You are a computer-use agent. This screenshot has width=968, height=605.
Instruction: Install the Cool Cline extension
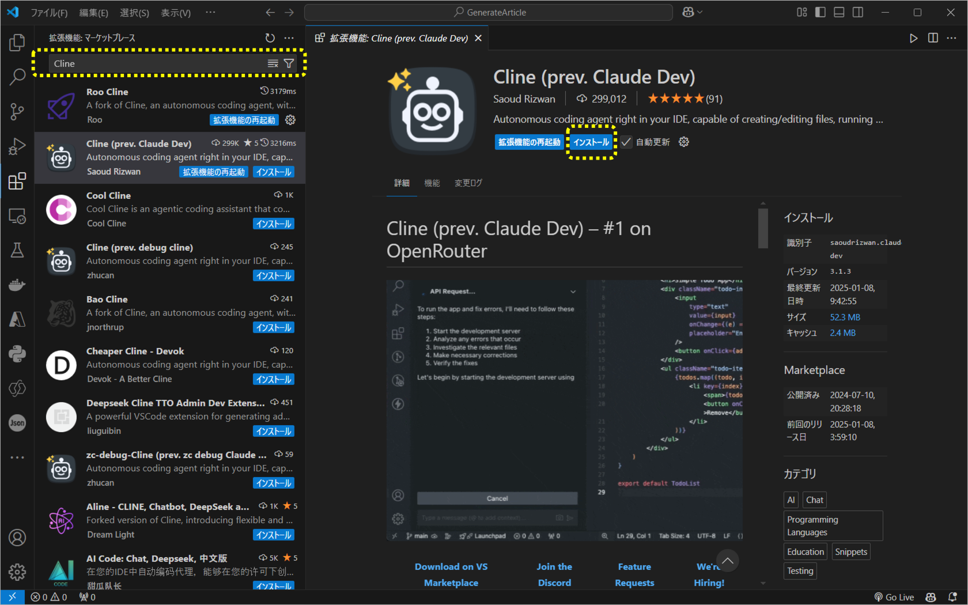[274, 224]
